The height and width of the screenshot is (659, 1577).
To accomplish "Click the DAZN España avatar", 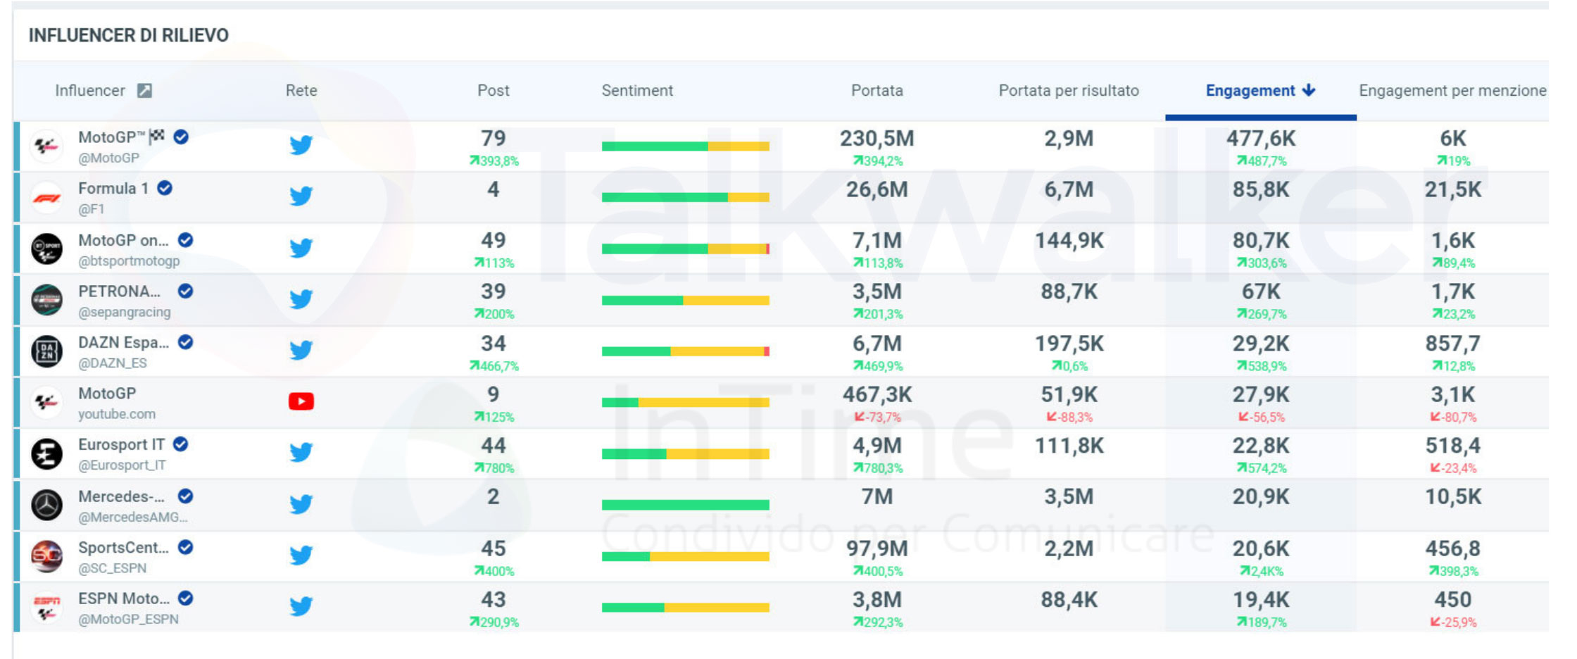I will (x=47, y=351).
